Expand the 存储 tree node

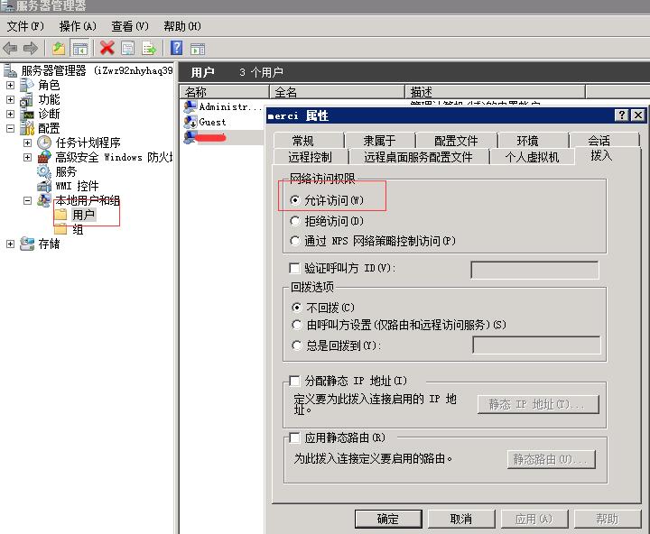click(x=10, y=244)
